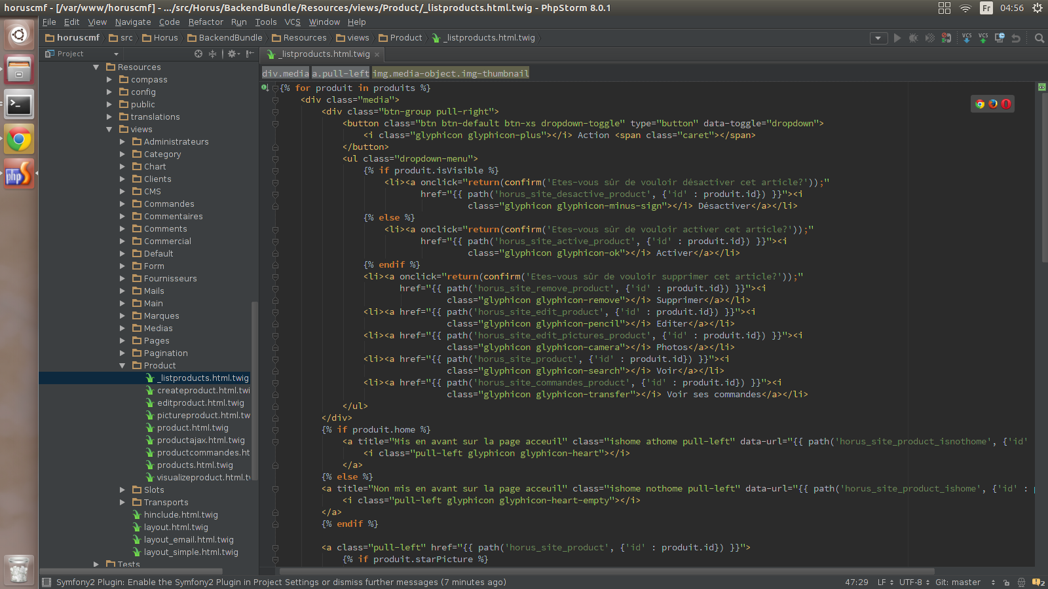Collapse the Product folder in tree
The width and height of the screenshot is (1048, 589).
click(x=122, y=366)
